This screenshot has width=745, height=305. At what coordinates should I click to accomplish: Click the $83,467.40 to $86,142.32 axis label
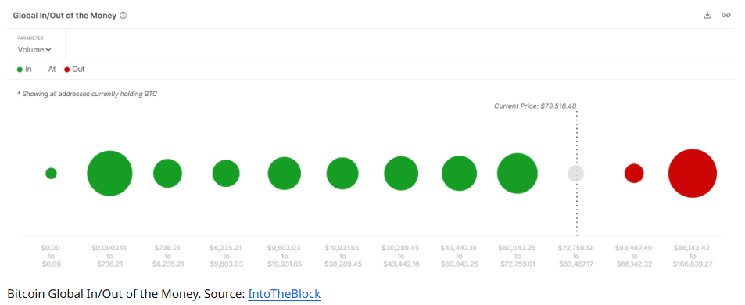(x=634, y=256)
